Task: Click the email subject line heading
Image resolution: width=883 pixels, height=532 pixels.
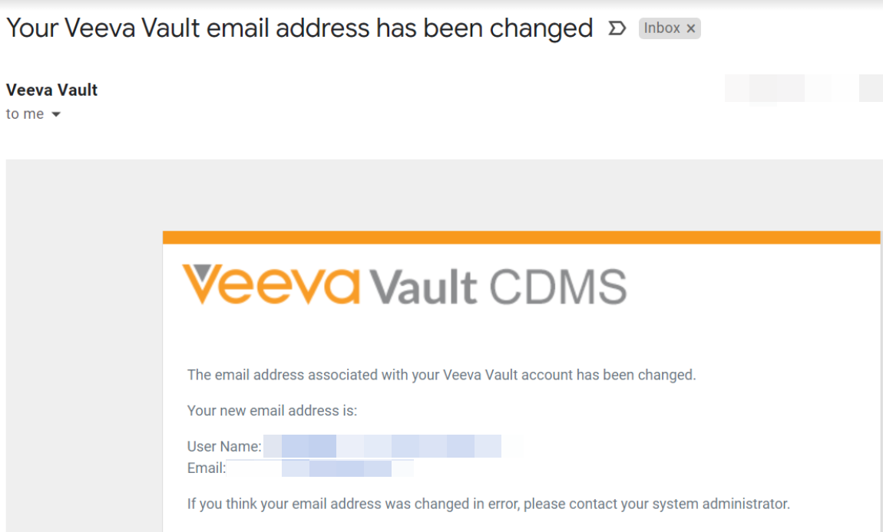Action: (x=299, y=28)
